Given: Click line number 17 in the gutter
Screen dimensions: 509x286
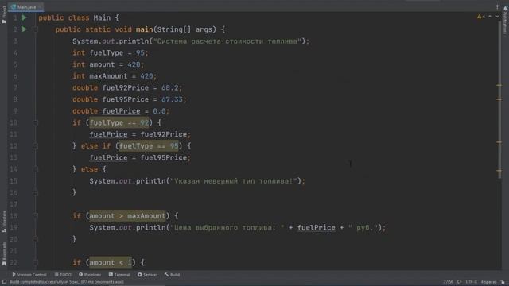Looking at the screenshot, I should coord(14,204).
